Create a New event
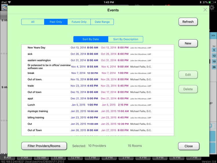Image resolution: width=217 pixels, height=163 pixels. 188,44
